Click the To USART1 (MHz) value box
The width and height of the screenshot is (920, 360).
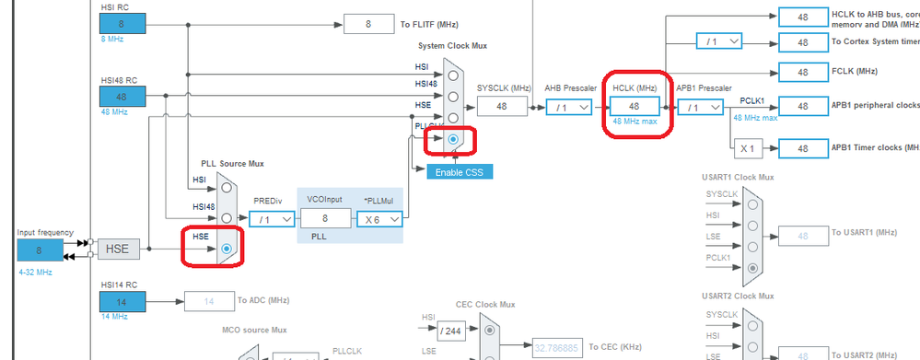click(x=803, y=236)
